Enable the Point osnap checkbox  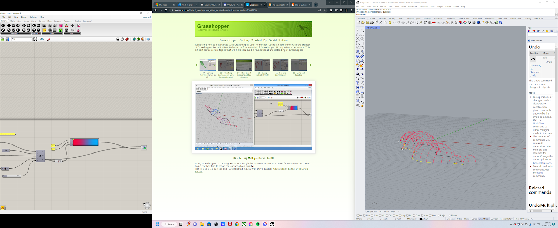pyautogui.click(x=372, y=215)
